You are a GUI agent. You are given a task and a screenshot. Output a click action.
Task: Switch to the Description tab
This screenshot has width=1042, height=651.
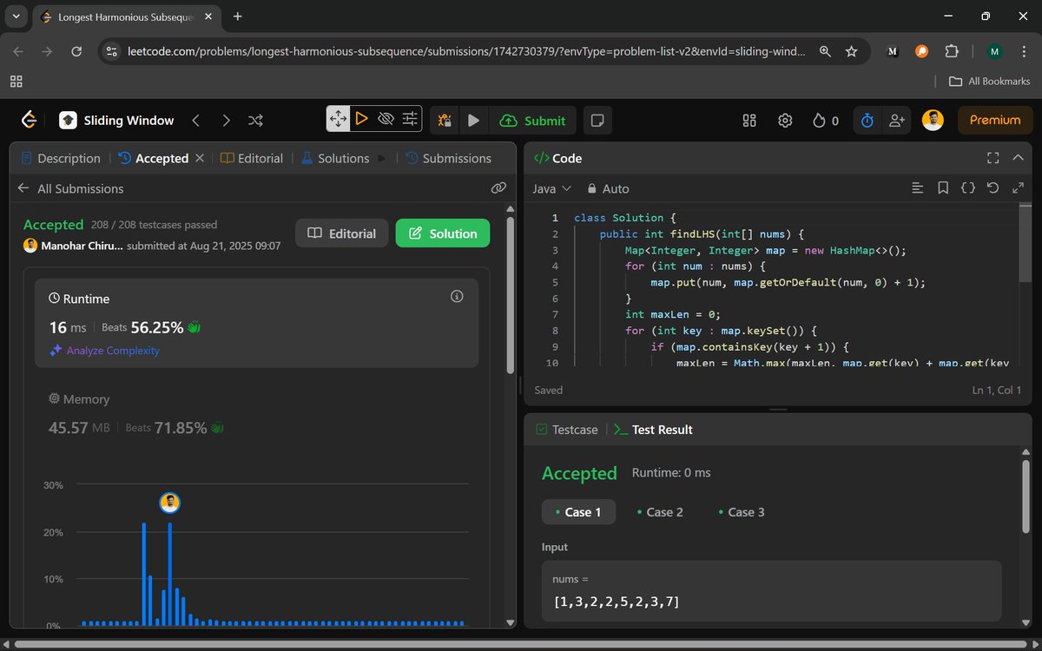click(61, 158)
